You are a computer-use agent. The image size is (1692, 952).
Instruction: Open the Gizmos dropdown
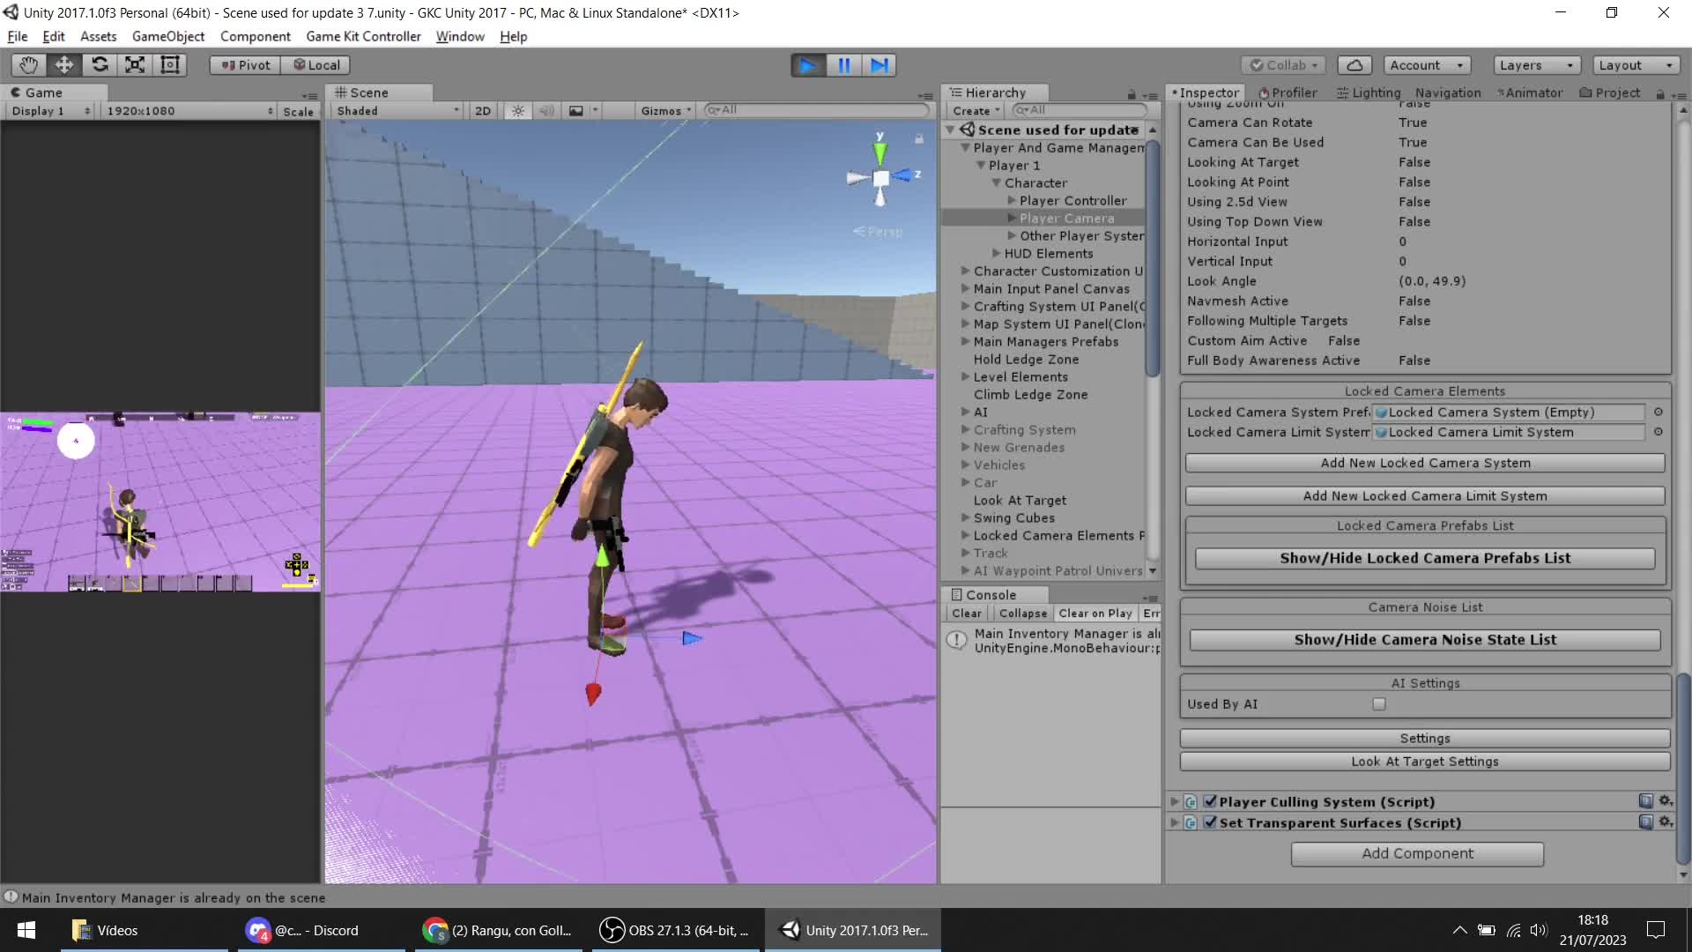pyautogui.click(x=665, y=111)
